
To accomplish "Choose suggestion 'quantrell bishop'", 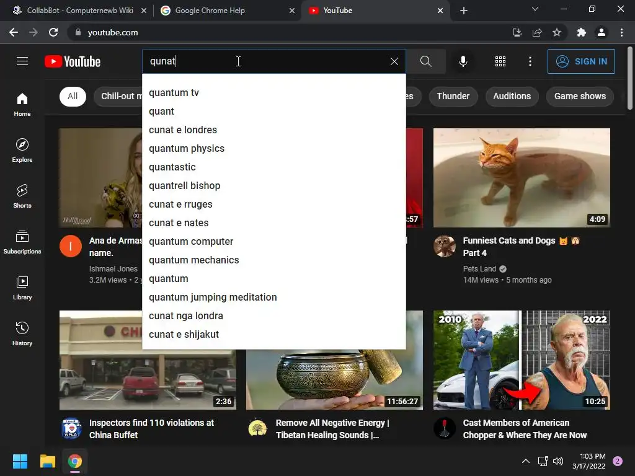I will (273, 186).
